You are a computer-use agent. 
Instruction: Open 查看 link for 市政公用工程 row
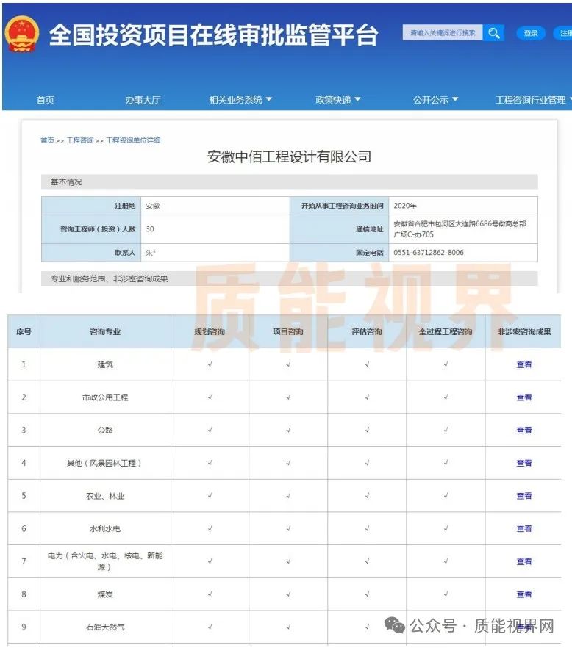524,397
